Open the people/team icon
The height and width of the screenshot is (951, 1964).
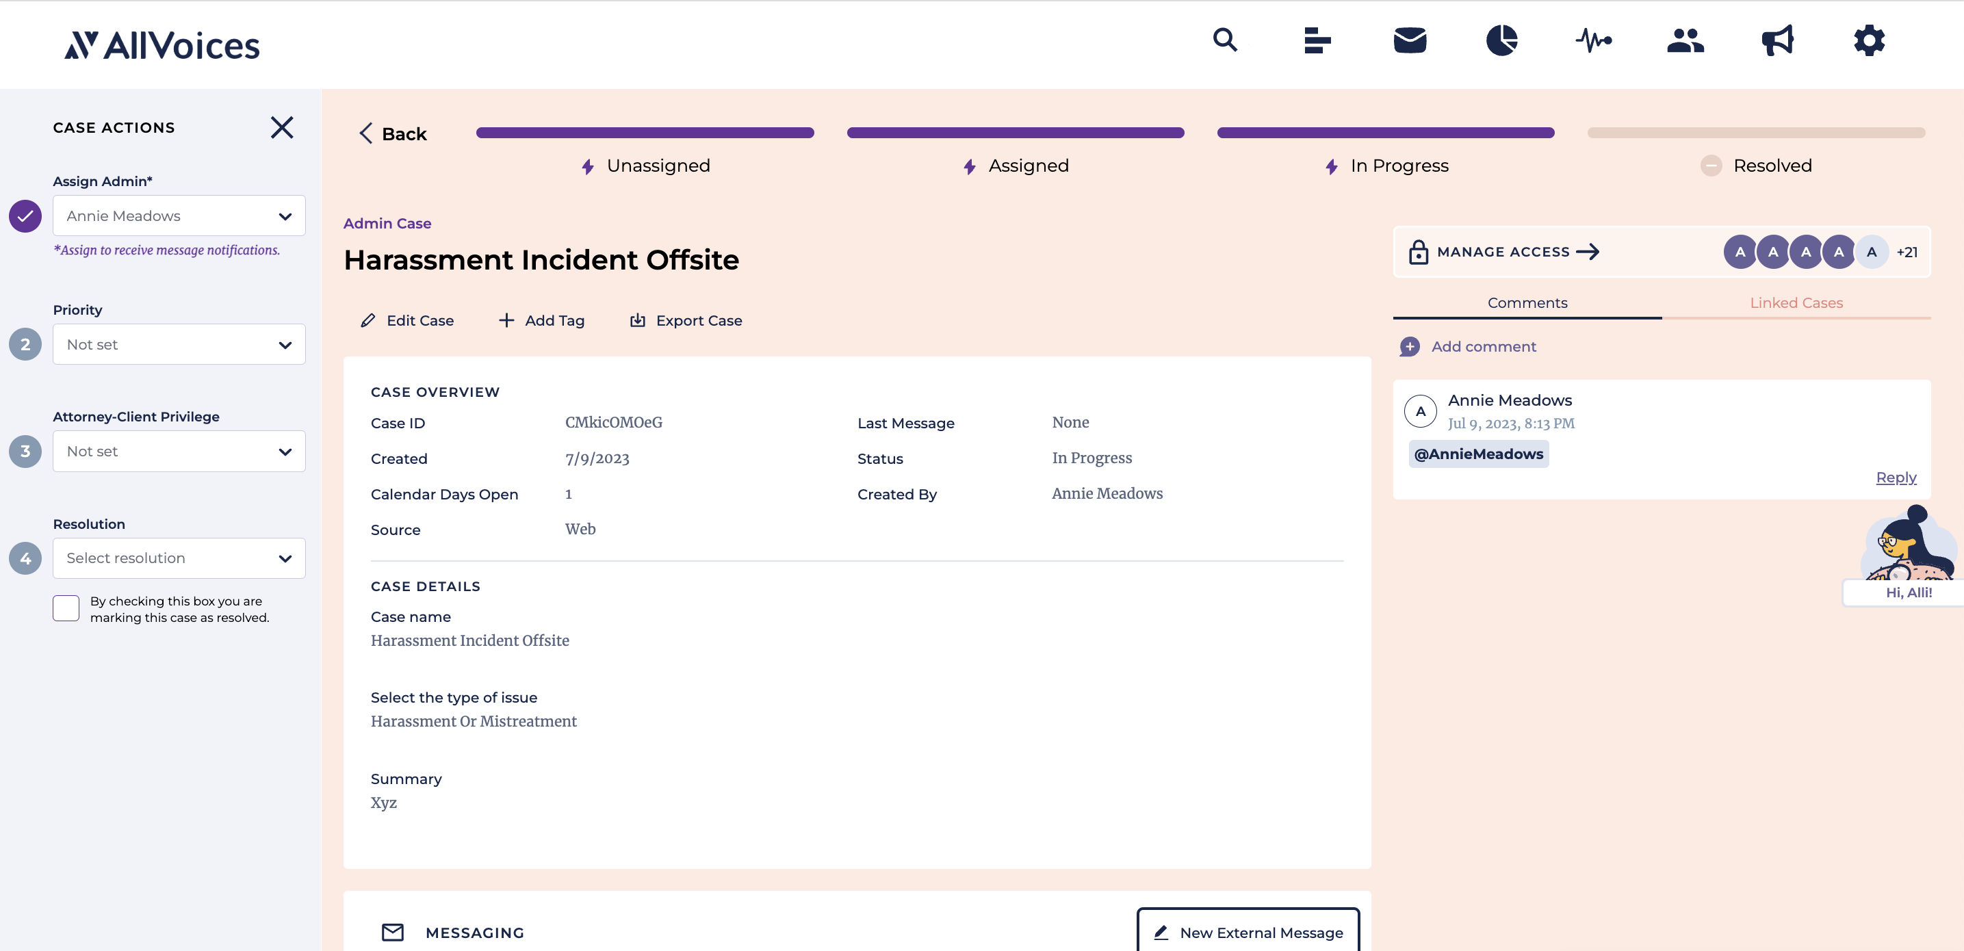(1685, 41)
